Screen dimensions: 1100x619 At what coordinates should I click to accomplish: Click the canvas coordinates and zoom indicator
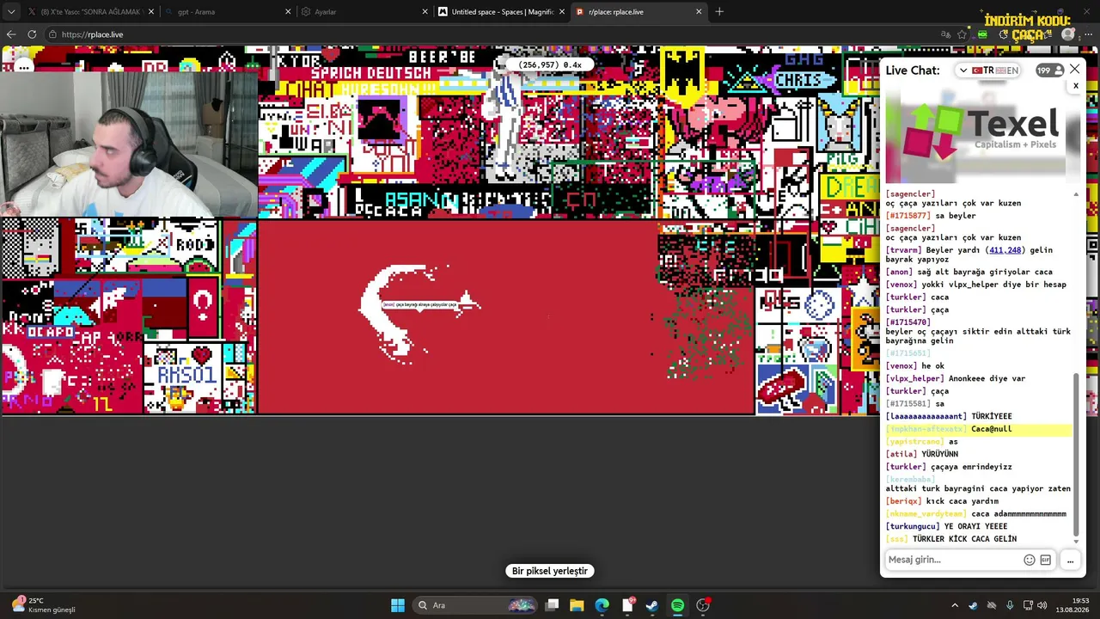(550, 64)
